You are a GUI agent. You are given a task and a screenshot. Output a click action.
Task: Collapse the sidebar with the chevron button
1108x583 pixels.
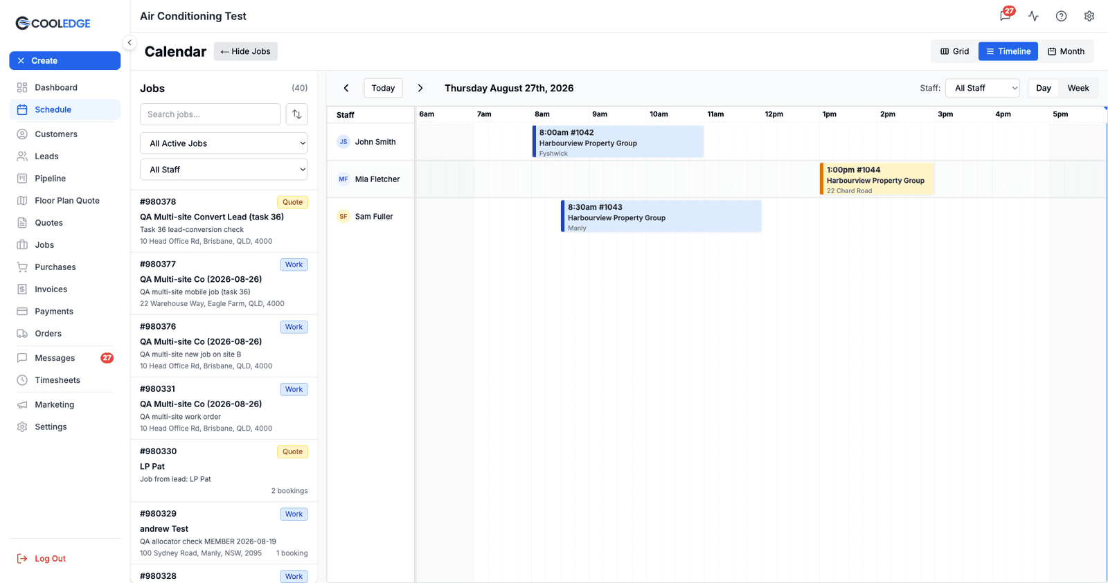pos(129,43)
